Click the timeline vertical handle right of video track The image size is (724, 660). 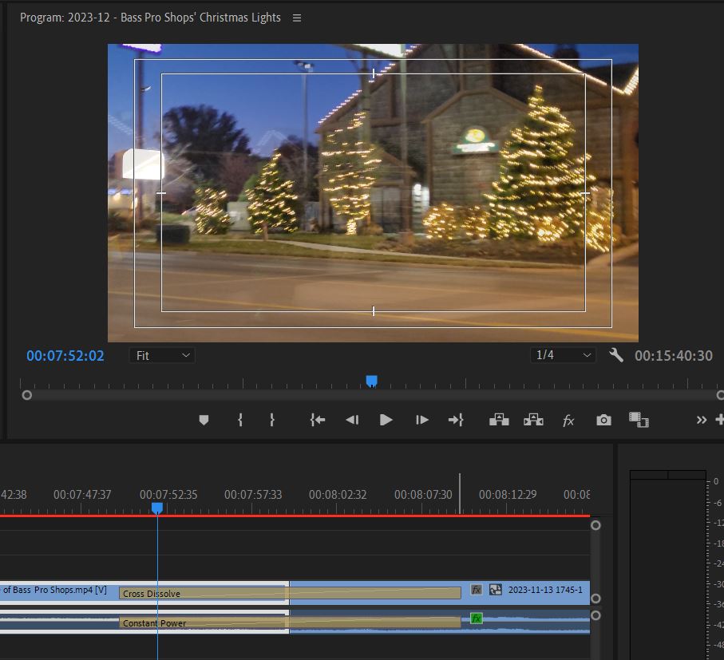[595, 599]
